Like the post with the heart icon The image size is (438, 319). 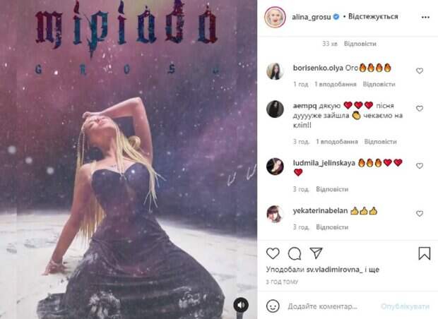(273, 253)
